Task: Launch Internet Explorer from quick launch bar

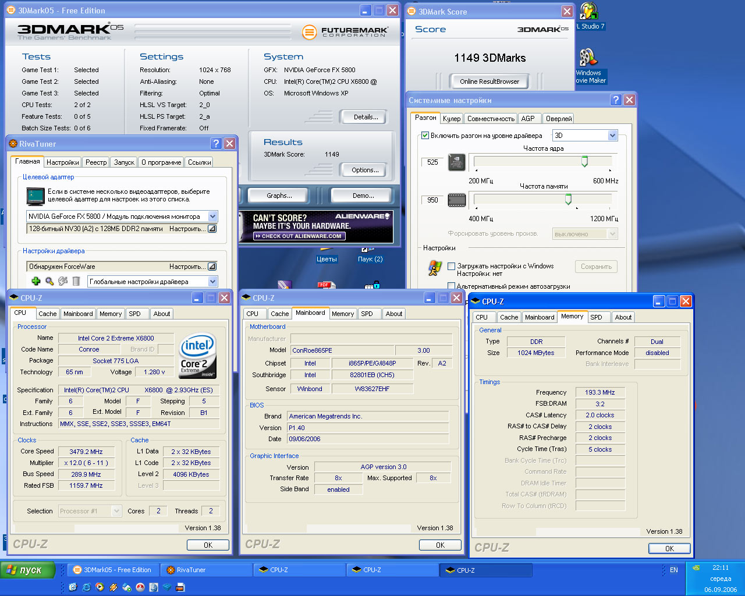Action: pyautogui.click(x=86, y=587)
